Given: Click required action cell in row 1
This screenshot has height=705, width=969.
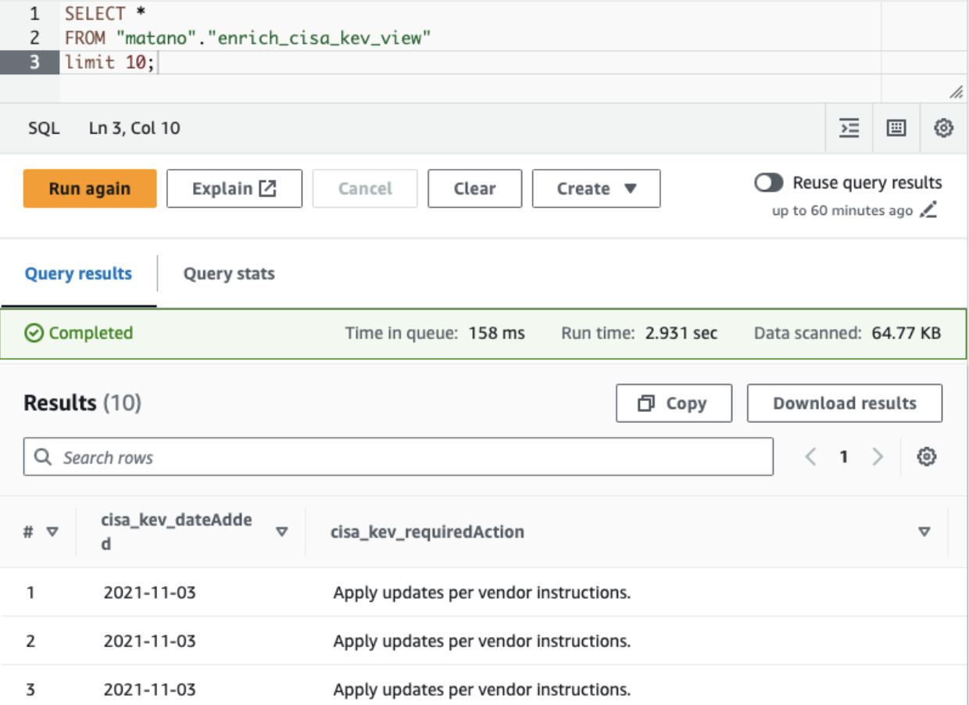Looking at the screenshot, I should (481, 592).
